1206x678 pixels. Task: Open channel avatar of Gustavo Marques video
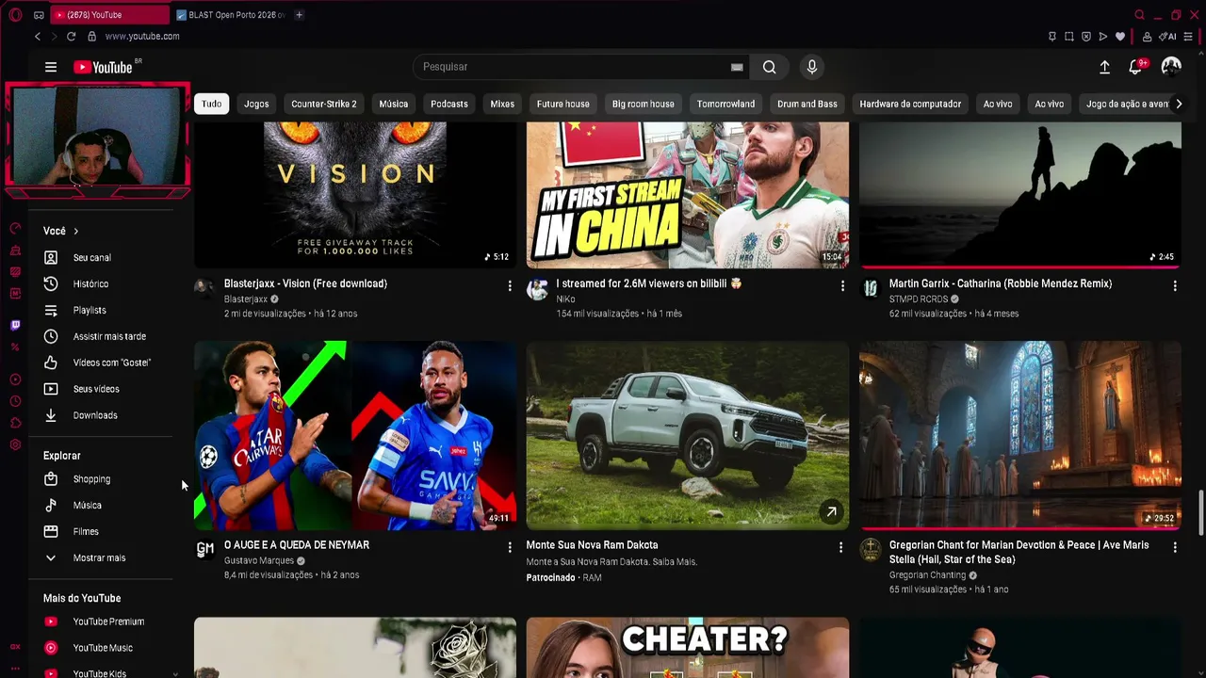204,550
